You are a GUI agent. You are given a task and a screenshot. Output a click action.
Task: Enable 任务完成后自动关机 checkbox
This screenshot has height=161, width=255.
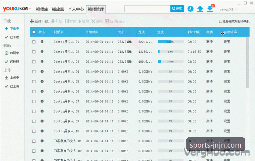(x=220, y=21)
